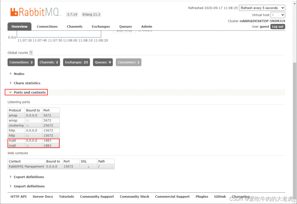The width and height of the screenshot is (297, 204).
Task: Expand the Import definitions section
Action: (x=29, y=186)
